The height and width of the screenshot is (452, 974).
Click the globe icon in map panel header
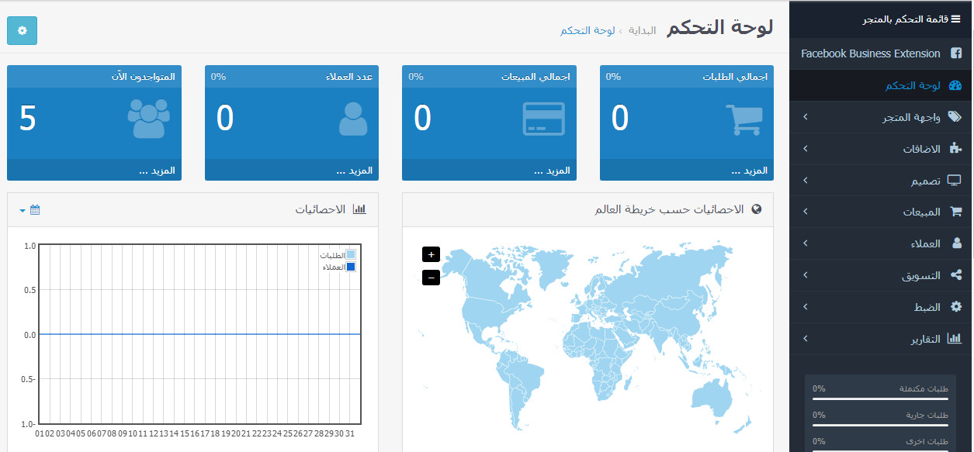757,209
